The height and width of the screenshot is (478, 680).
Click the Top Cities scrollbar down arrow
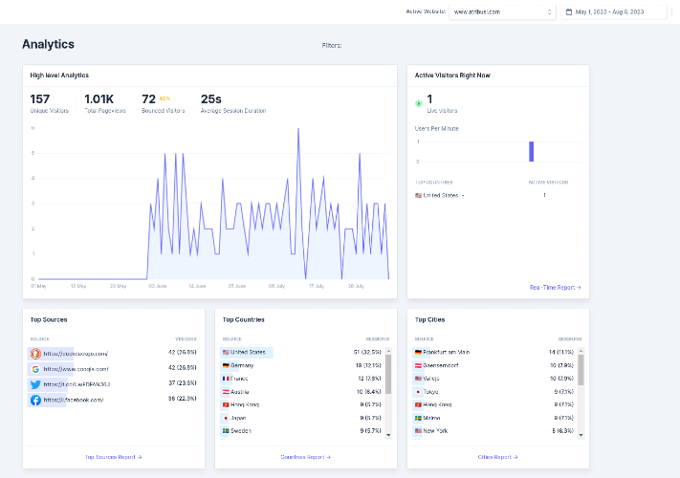[x=581, y=435]
